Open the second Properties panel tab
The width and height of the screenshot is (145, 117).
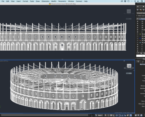pos(143,61)
